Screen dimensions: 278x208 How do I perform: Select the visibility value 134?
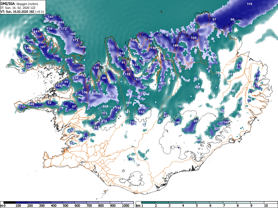tap(50, 29)
